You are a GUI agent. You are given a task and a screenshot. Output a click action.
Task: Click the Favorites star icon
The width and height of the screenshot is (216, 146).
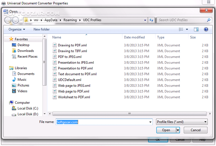pyautogui.click(x=11, y=39)
